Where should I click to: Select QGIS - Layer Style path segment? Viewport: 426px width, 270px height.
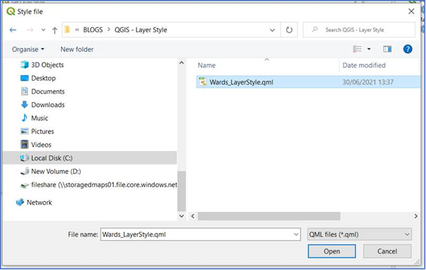coord(140,30)
